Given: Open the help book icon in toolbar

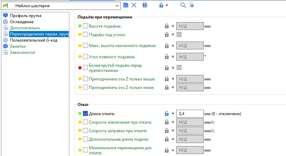Looking at the screenshot, I should [145, 5].
